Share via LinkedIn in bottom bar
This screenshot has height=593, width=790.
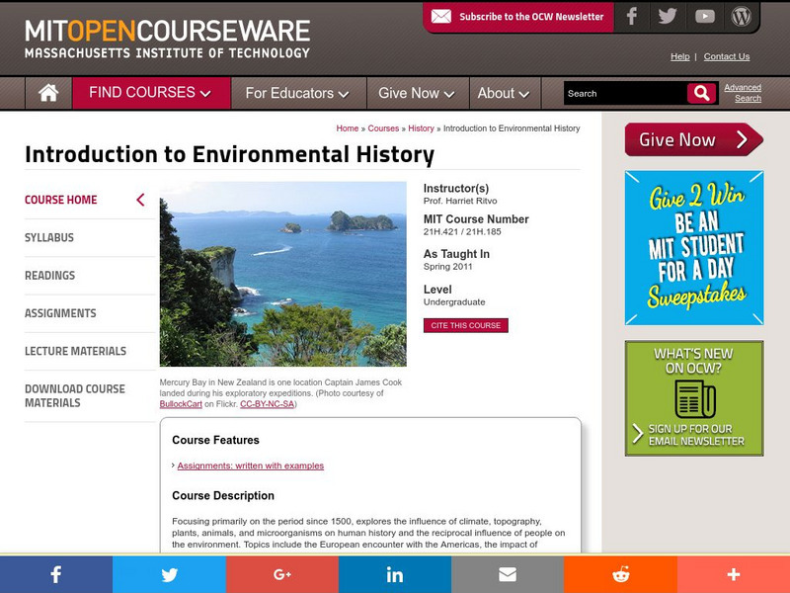[395, 574]
